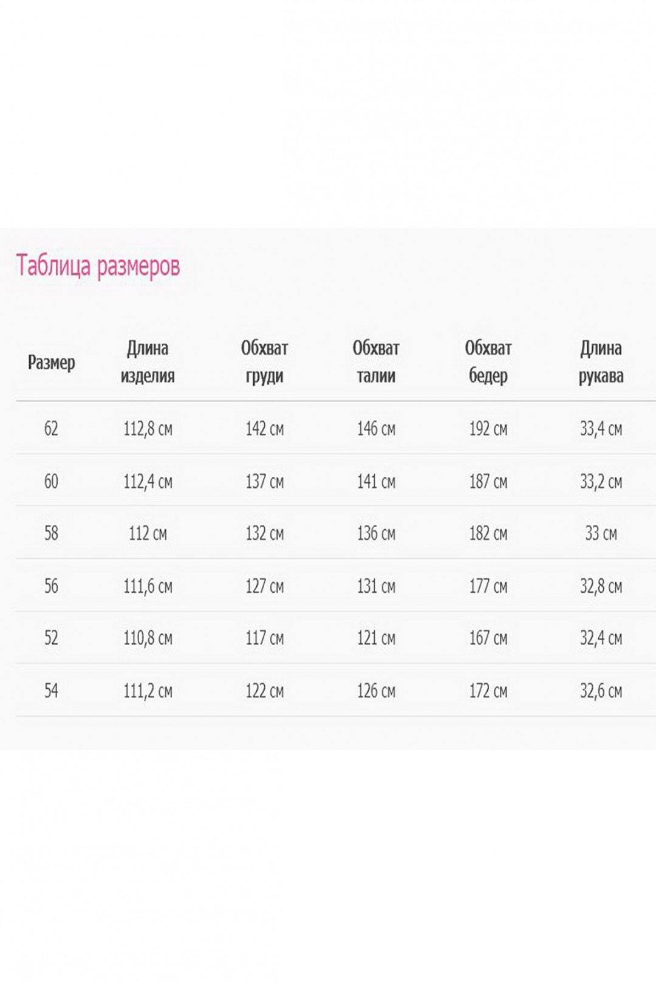Image resolution: width=656 pixels, height=984 pixels.
Task: Select size 62 in the table
Action: [x=51, y=429]
